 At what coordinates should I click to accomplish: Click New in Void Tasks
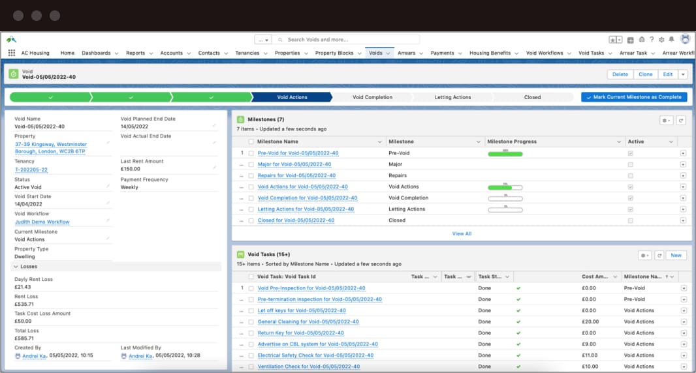click(x=676, y=256)
